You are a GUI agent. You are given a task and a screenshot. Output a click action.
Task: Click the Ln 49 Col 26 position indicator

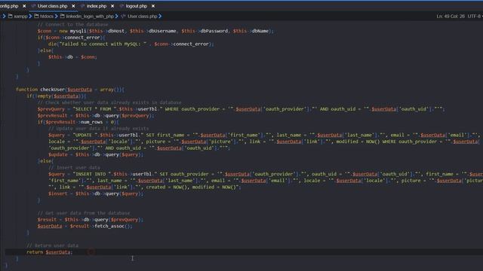pyautogui.click(x=451, y=17)
